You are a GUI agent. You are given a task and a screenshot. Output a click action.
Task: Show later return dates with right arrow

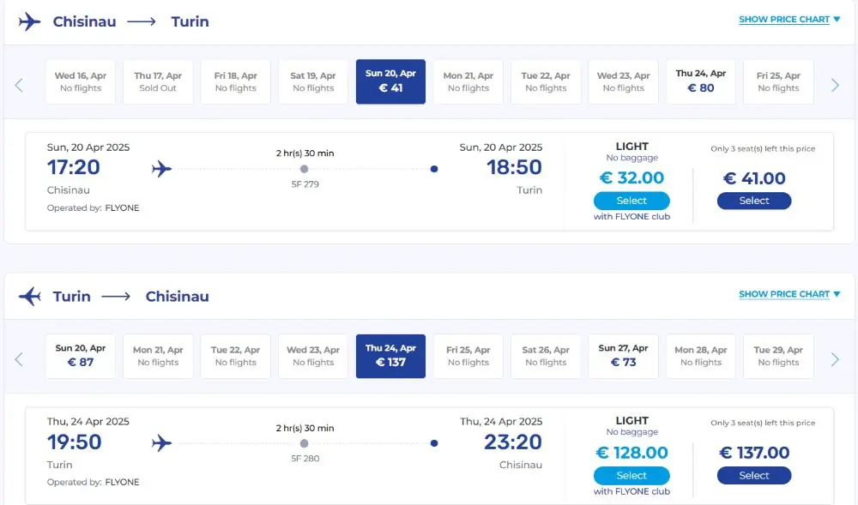point(835,359)
